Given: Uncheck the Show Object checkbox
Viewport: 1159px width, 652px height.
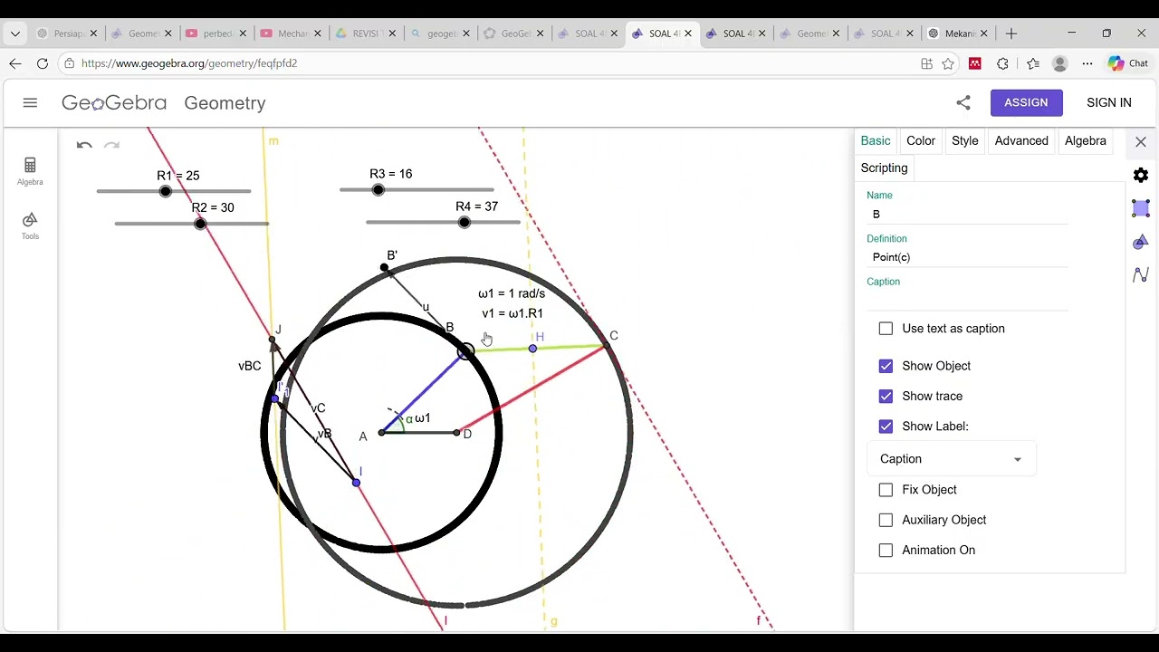Looking at the screenshot, I should tap(886, 366).
